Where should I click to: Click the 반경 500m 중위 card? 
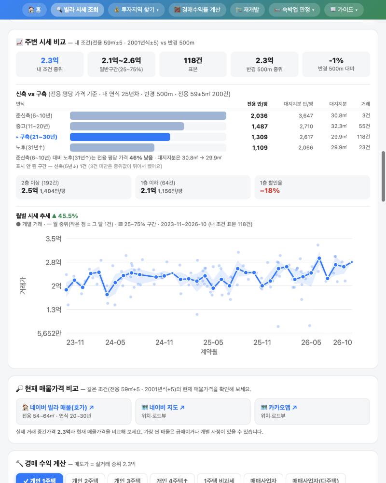(x=264, y=64)
